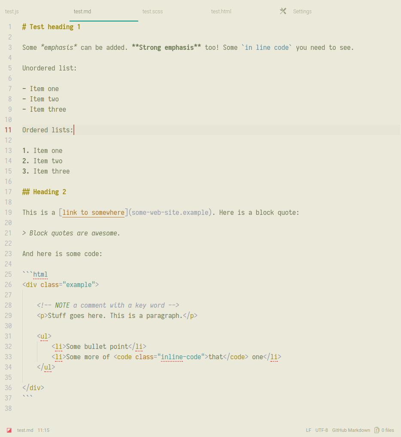The width and height of the screenshot is (401, 437).
Task: Click line number 25 in the gutter
Action: click(x=8, y=274)
